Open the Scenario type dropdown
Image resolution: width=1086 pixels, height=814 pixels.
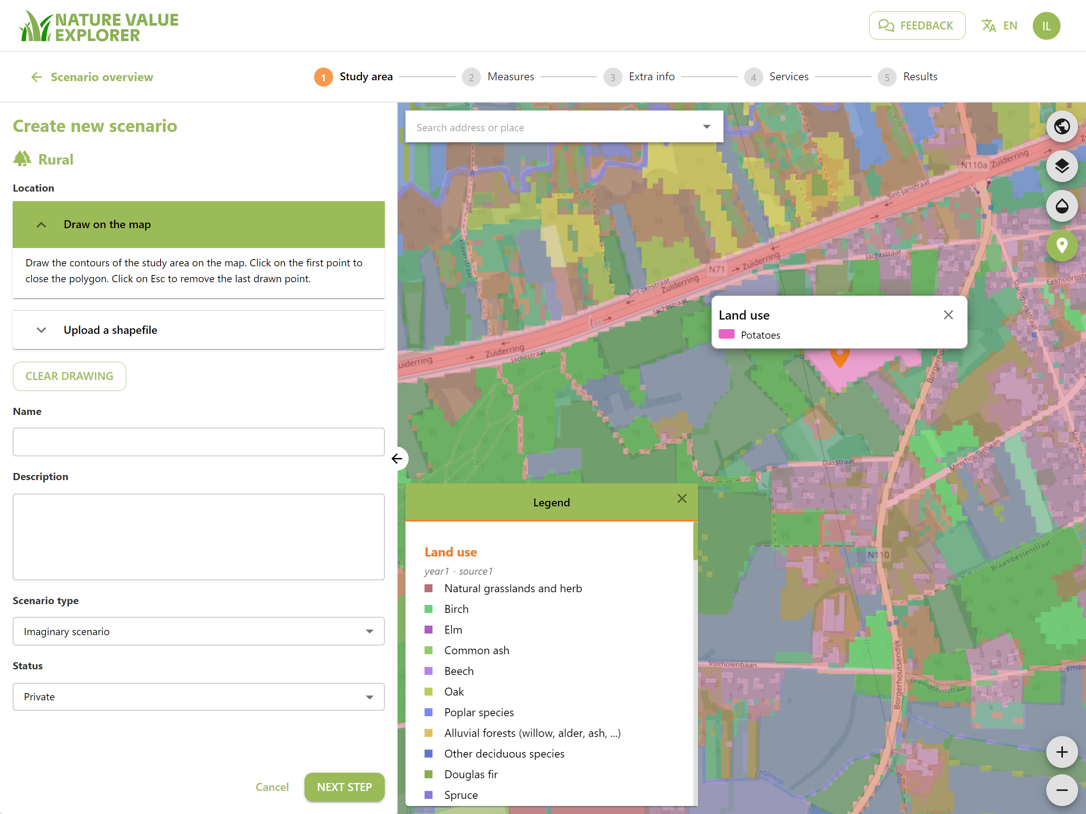coord(198,631)
